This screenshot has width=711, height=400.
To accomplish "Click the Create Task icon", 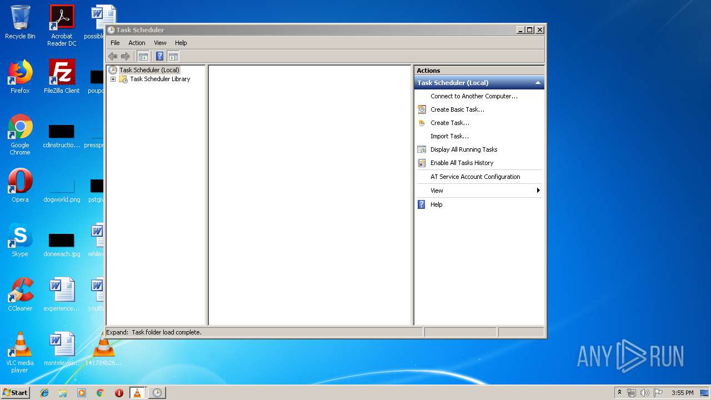I will tap(422, 123).
